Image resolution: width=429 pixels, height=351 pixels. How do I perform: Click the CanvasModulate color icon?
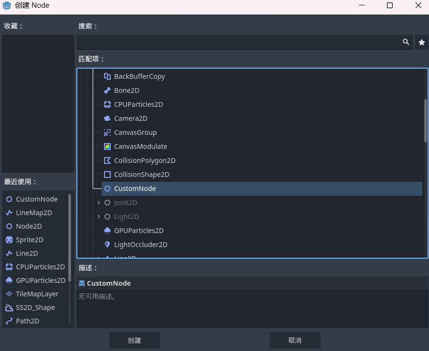(x=107, y=146)
